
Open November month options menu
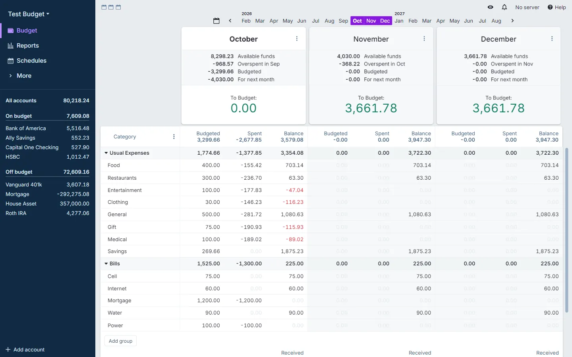pos(424,38)
